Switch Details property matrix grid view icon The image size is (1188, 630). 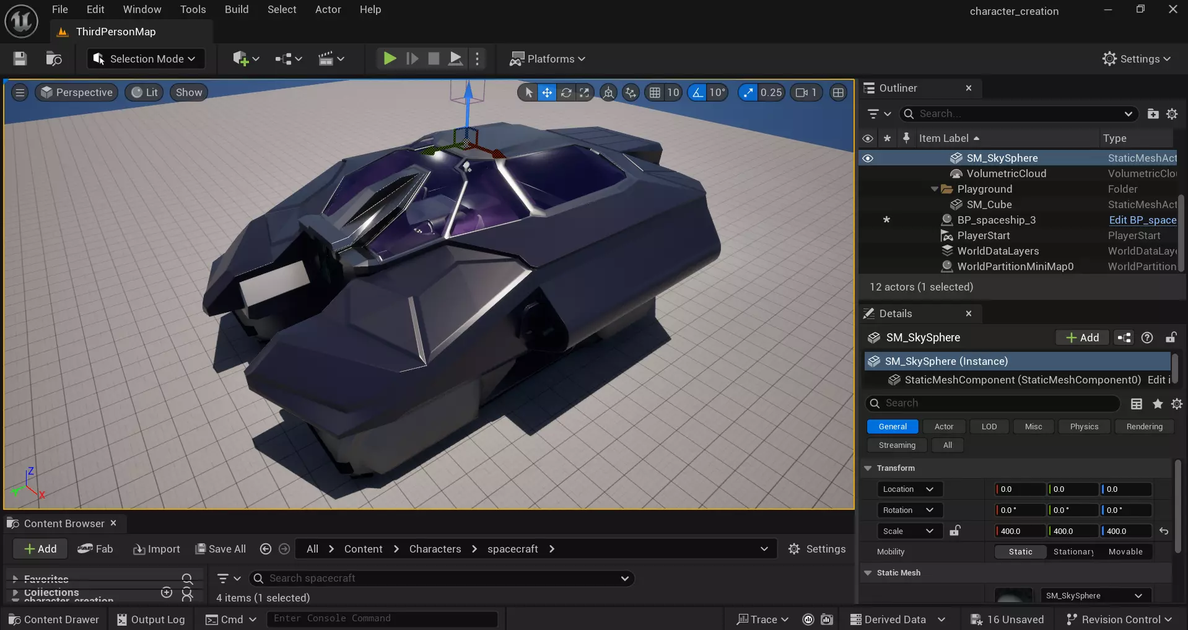1137,404
